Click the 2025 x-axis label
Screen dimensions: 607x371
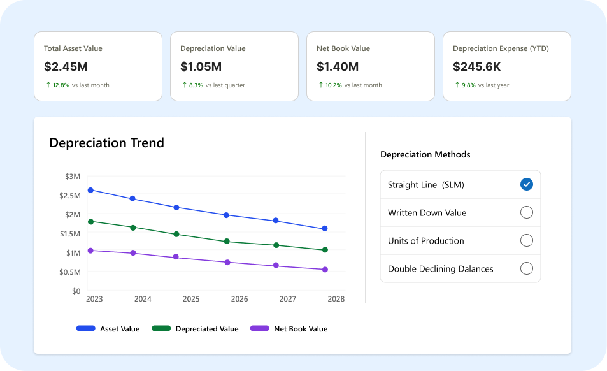(191, 299)
